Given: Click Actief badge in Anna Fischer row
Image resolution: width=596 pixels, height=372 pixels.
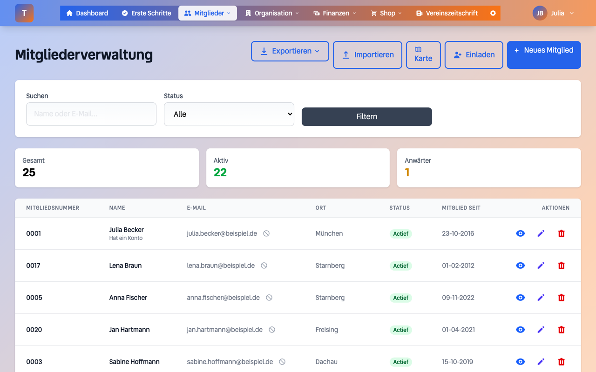Looking at the screenshot, I should click(x=400, y=298).
